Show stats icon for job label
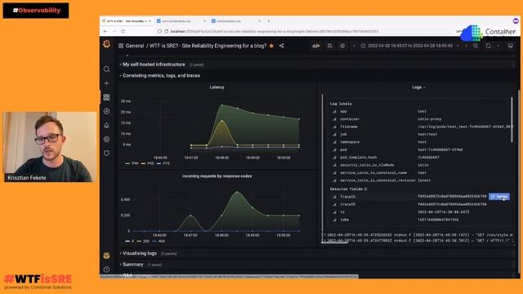The height and width of the screenshot is (294, 523). [334, 134]
